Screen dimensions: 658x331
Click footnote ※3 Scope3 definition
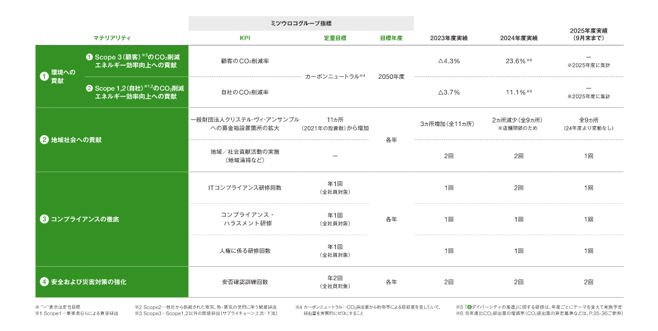206,313
